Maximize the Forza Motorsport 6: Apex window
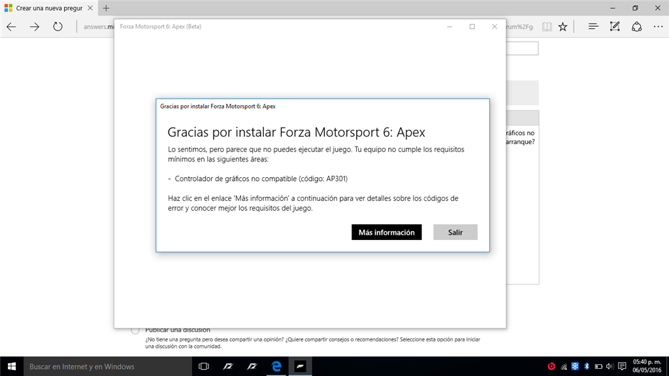Screen dimensions: 669x376 click(x=472, y=27)
